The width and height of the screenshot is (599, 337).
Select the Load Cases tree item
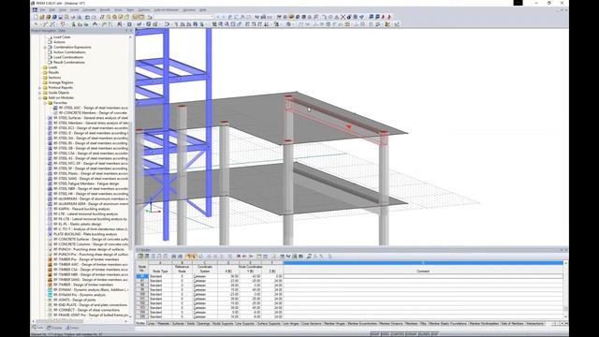click(x=62, y=37)
